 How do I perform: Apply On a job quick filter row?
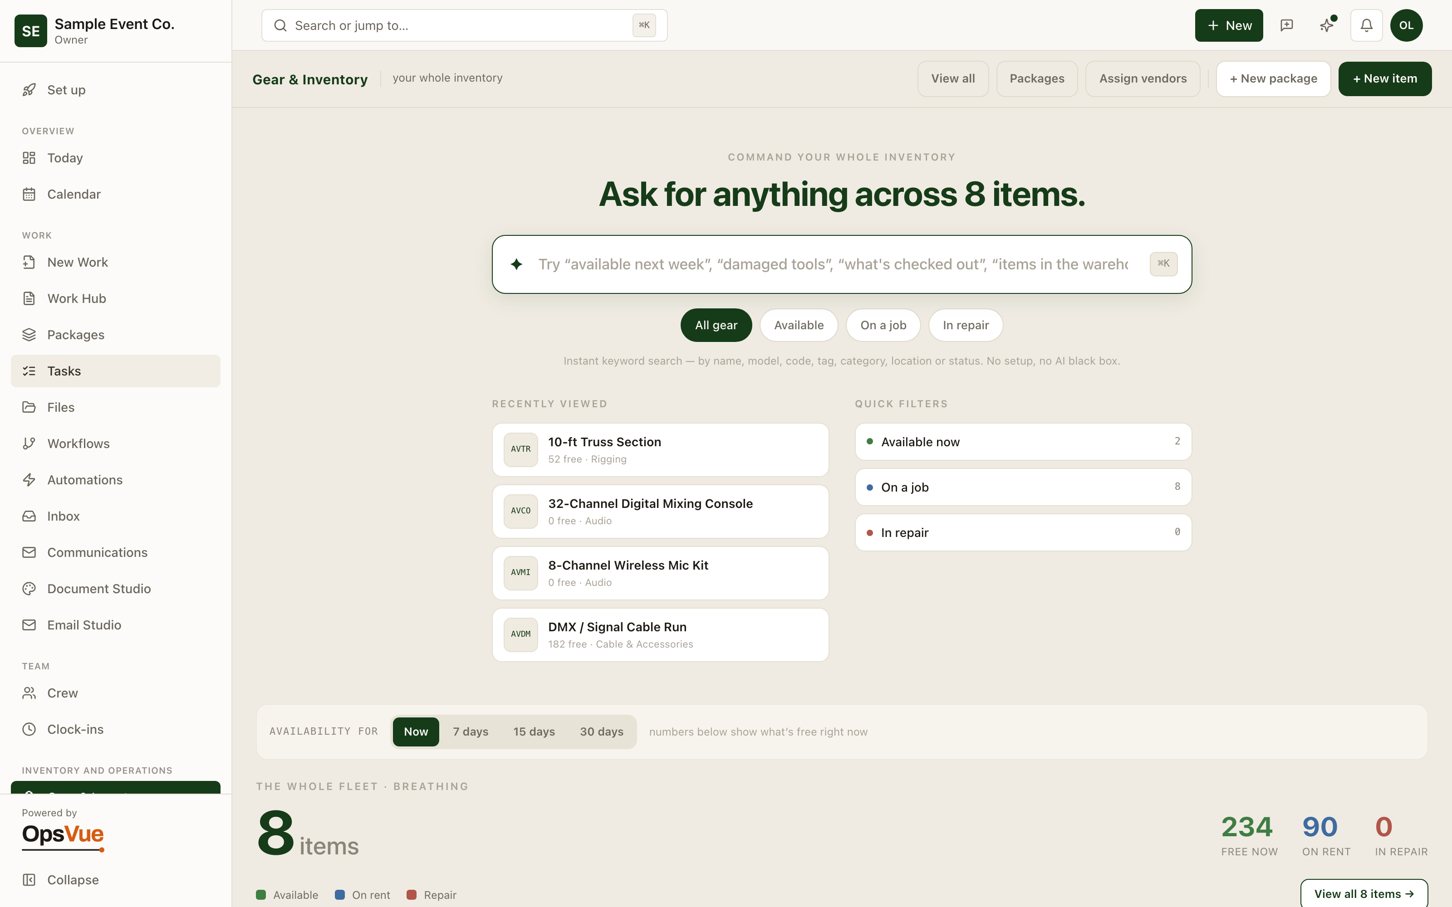[x=1023, y=487]
